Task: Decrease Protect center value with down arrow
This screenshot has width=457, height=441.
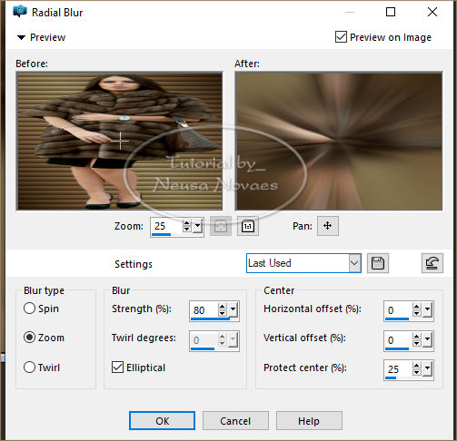Action: pyautogui.click(x=417, y=373)
